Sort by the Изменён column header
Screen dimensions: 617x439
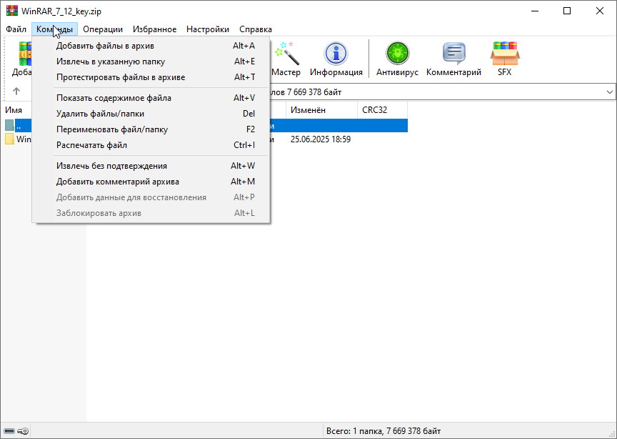[321, 110]
